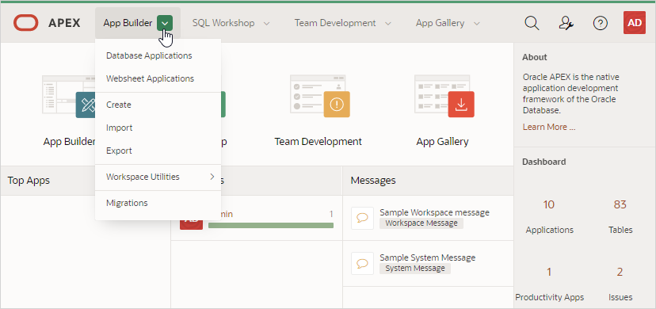Expand the Workspace Utilities submenu
This screenshot has width=656, height=309.
[x=158, y=177]
